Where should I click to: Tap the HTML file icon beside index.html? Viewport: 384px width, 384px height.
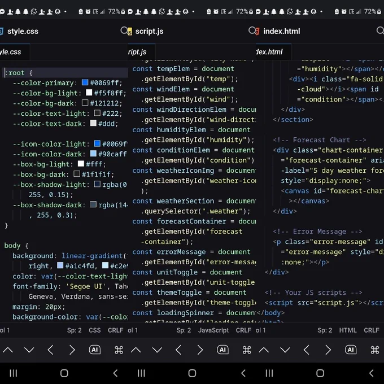pyautogui.click(x=258, y=32)
